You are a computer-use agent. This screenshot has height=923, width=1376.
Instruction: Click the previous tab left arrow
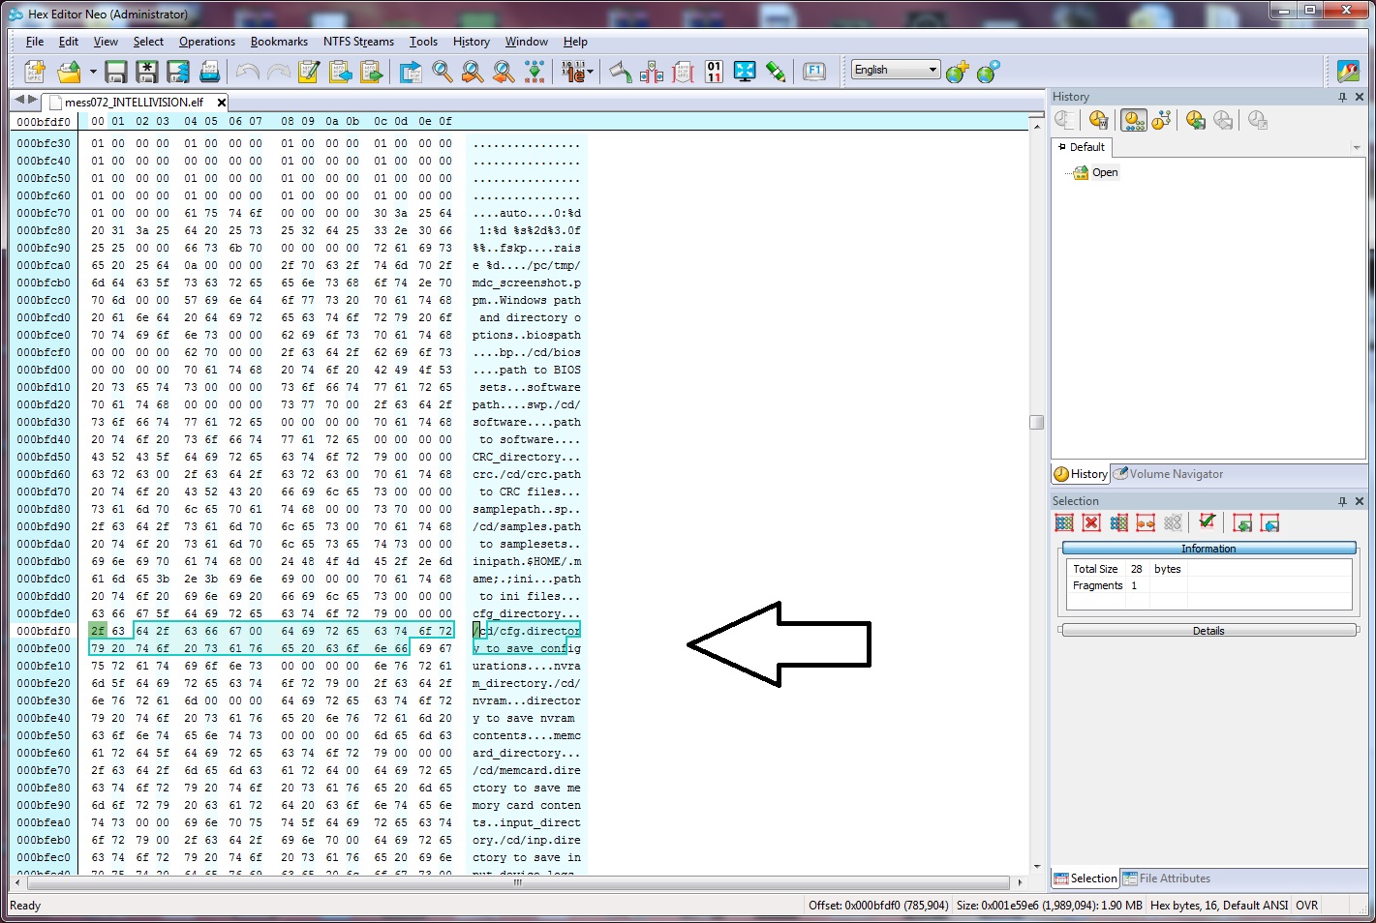(19, 101)
